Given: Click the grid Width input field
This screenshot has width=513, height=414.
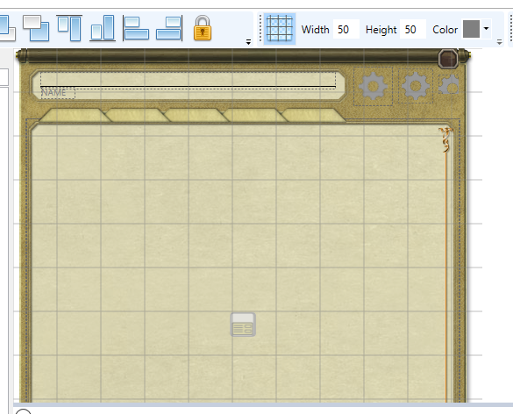Looking at the screenshot, I should pos(346,30).
